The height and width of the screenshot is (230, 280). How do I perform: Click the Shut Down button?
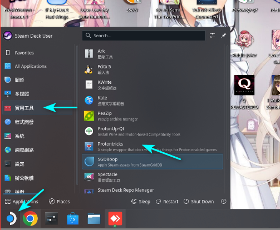[199, 202]
